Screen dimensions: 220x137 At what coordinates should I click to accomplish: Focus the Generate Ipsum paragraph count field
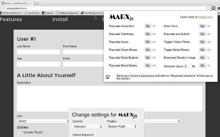point(188,66)
